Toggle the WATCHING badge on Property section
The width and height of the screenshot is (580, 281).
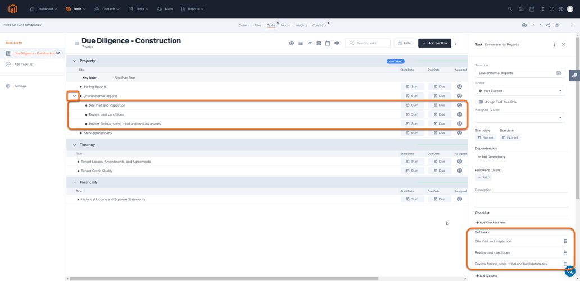click(x=396, y=61)
